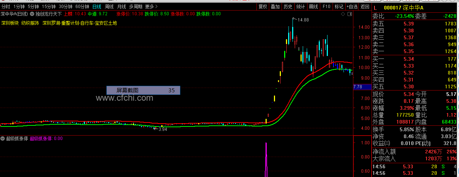The image size is (459, 177).
Task: Select the 日线 daily chart tab
Action: tap(97, 7)
